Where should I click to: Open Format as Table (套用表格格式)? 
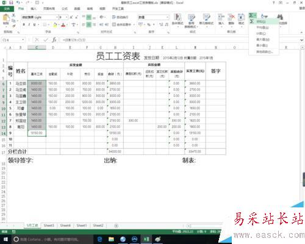[191, 21]
